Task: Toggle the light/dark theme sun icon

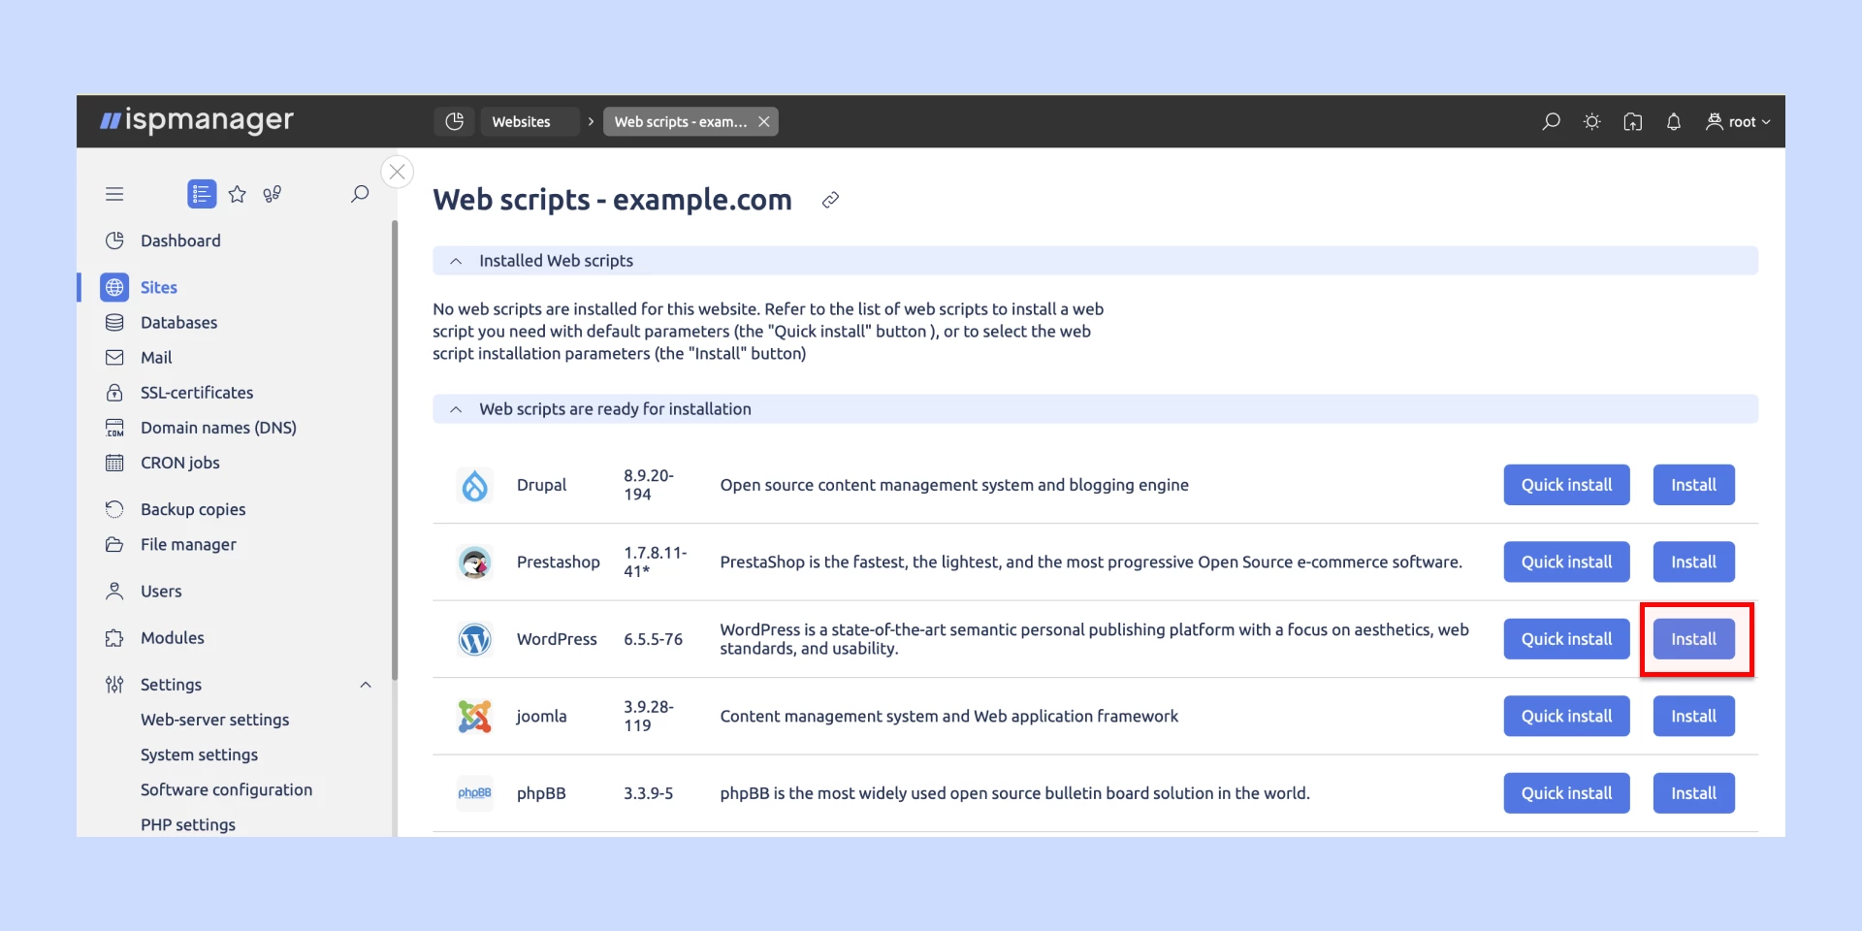Action: tap(1591, 121)
